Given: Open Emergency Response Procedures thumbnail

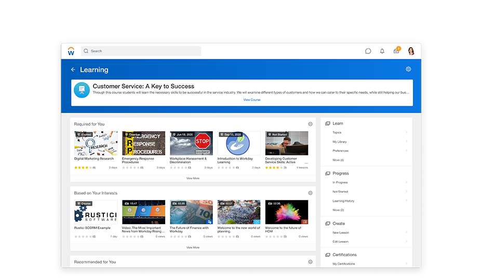Looking at the screenshot, I should [143, 143].
